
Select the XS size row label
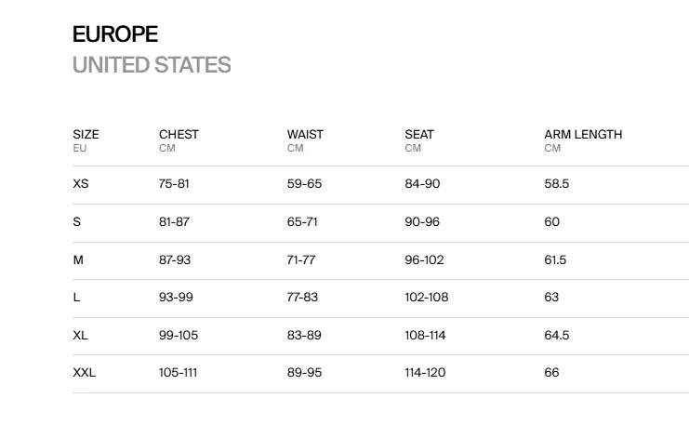coord(80,183)
